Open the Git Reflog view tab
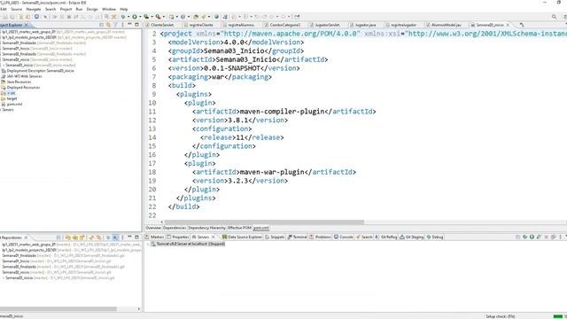This screenshot has height=319, width=567. [x=386, y=237]
